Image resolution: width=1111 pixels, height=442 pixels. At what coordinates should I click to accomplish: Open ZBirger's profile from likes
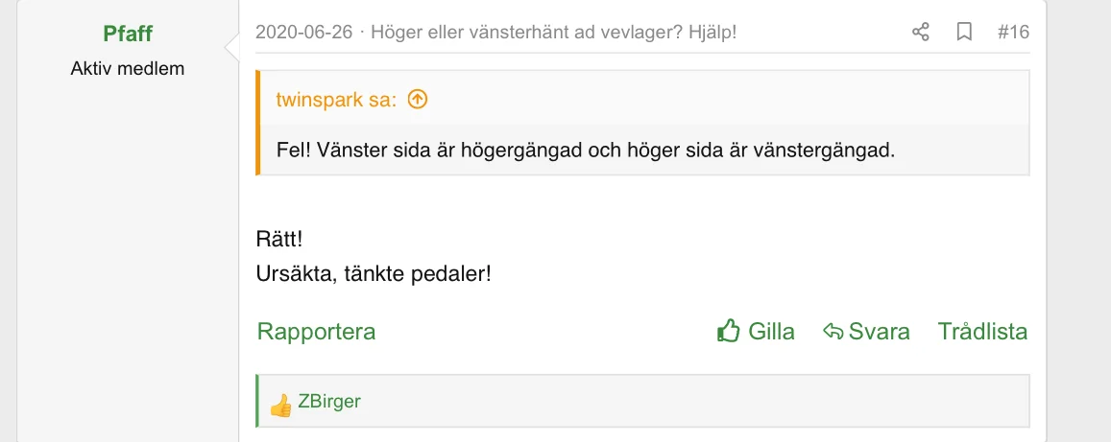tap(329, 401)
